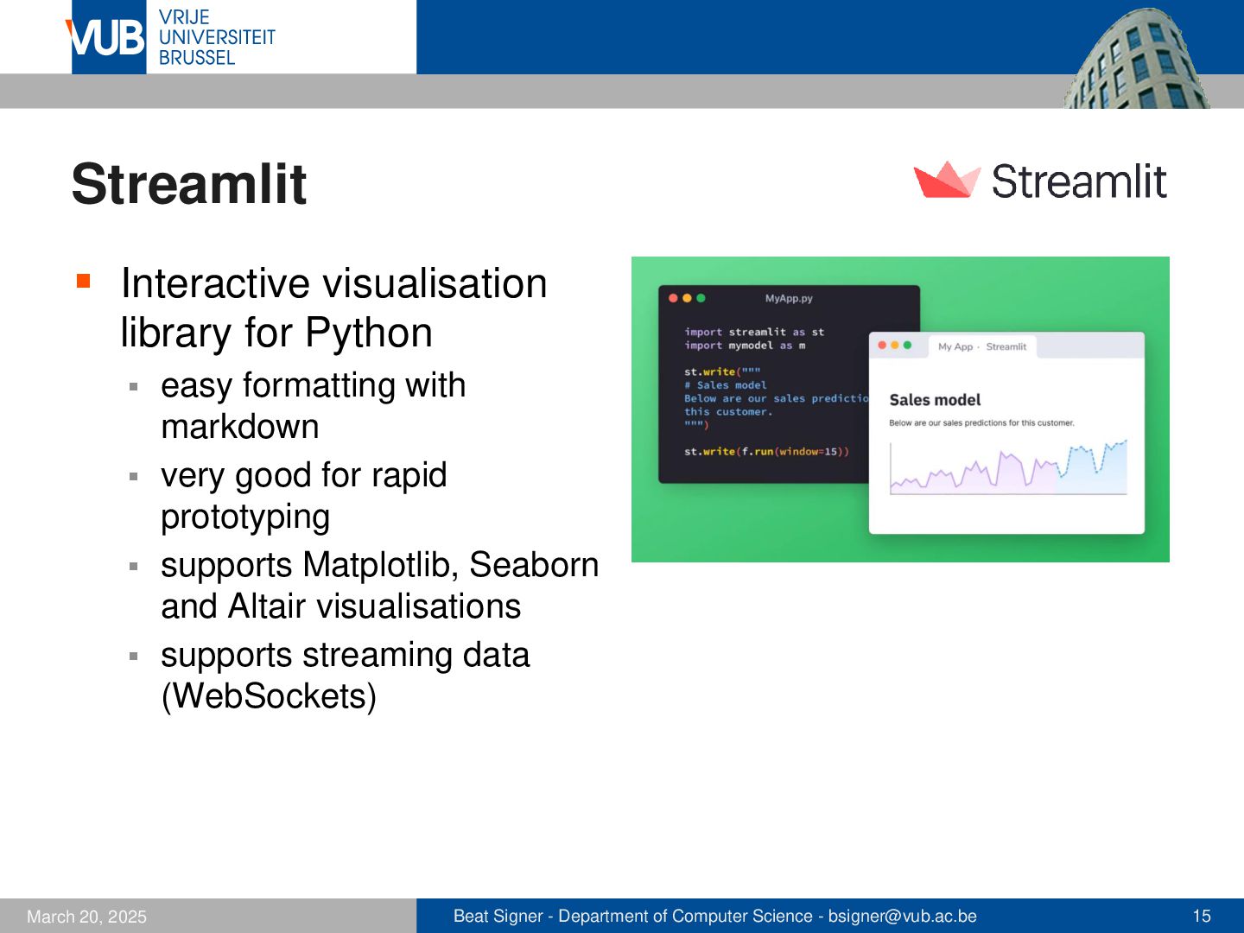Screen dimensions: 1244x933
Task: Click the Streamlit crown logo icon
Action: (x=947, y=180)
